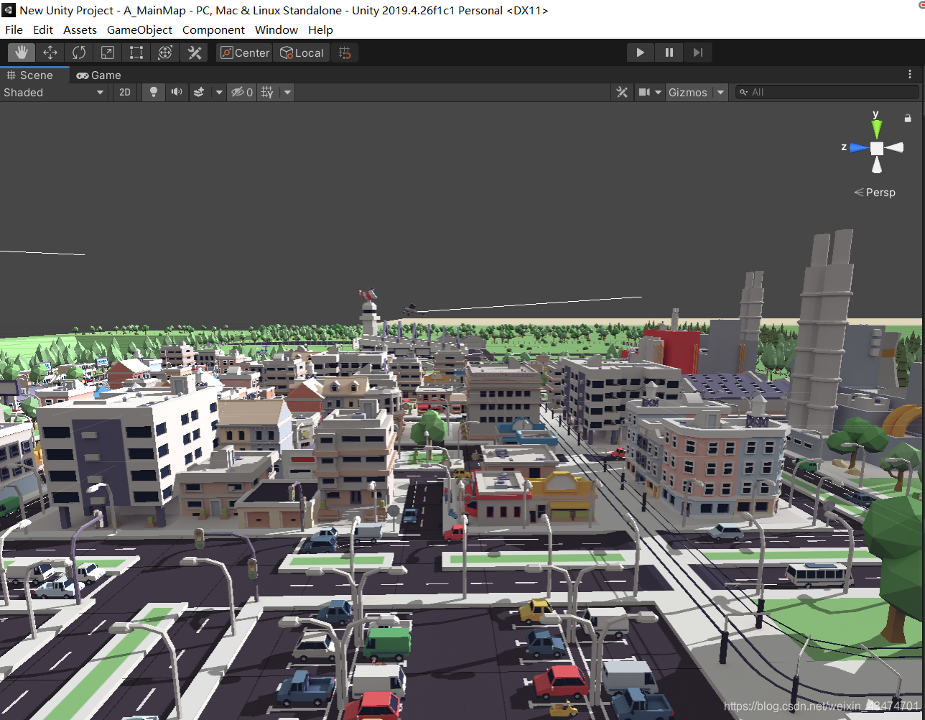Open the scene camera settings
925x720 pixels.
649,92
